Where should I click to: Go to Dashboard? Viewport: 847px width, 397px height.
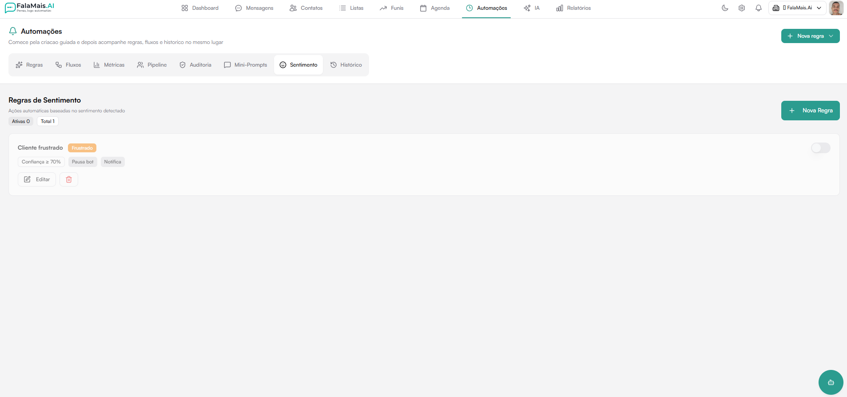tap(200, 8)
